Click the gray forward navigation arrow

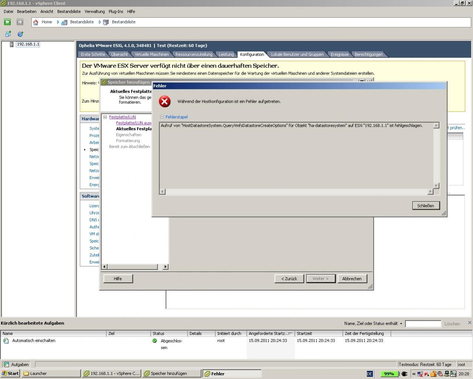(20, 22)
